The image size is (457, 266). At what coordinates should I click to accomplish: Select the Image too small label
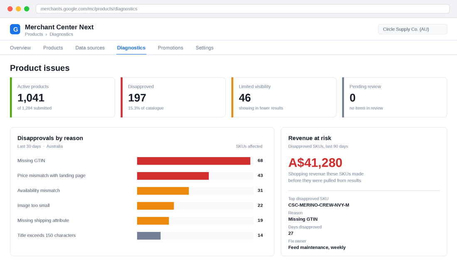click(34, 205)
